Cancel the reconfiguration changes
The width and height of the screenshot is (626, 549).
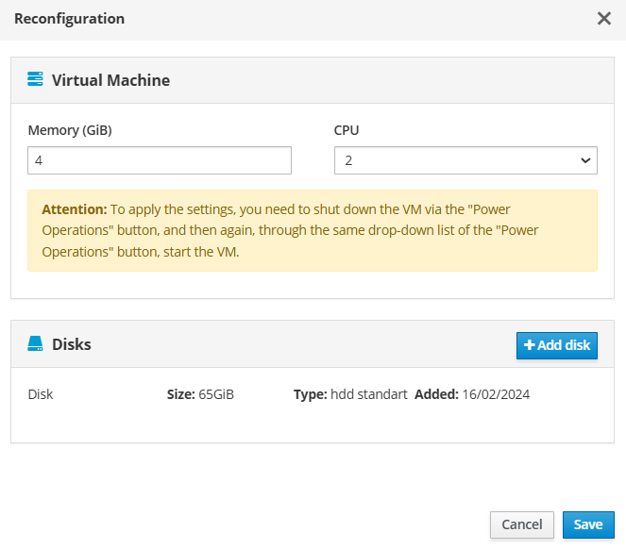click(521, 524)
